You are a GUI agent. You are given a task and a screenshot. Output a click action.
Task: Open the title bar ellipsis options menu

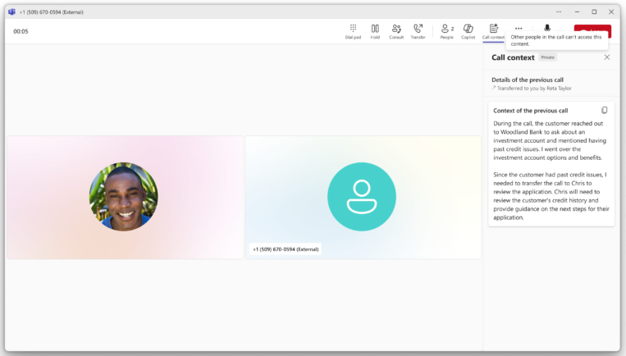click(559, 11)
